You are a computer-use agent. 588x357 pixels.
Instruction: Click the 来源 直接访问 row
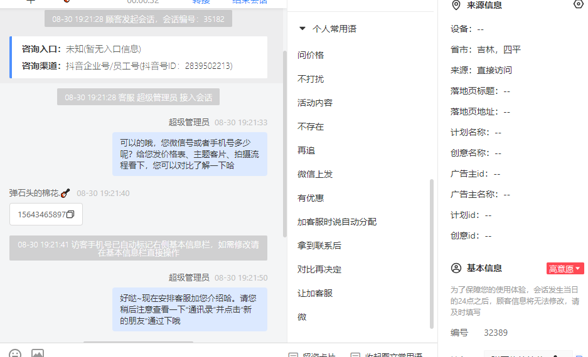481,70
